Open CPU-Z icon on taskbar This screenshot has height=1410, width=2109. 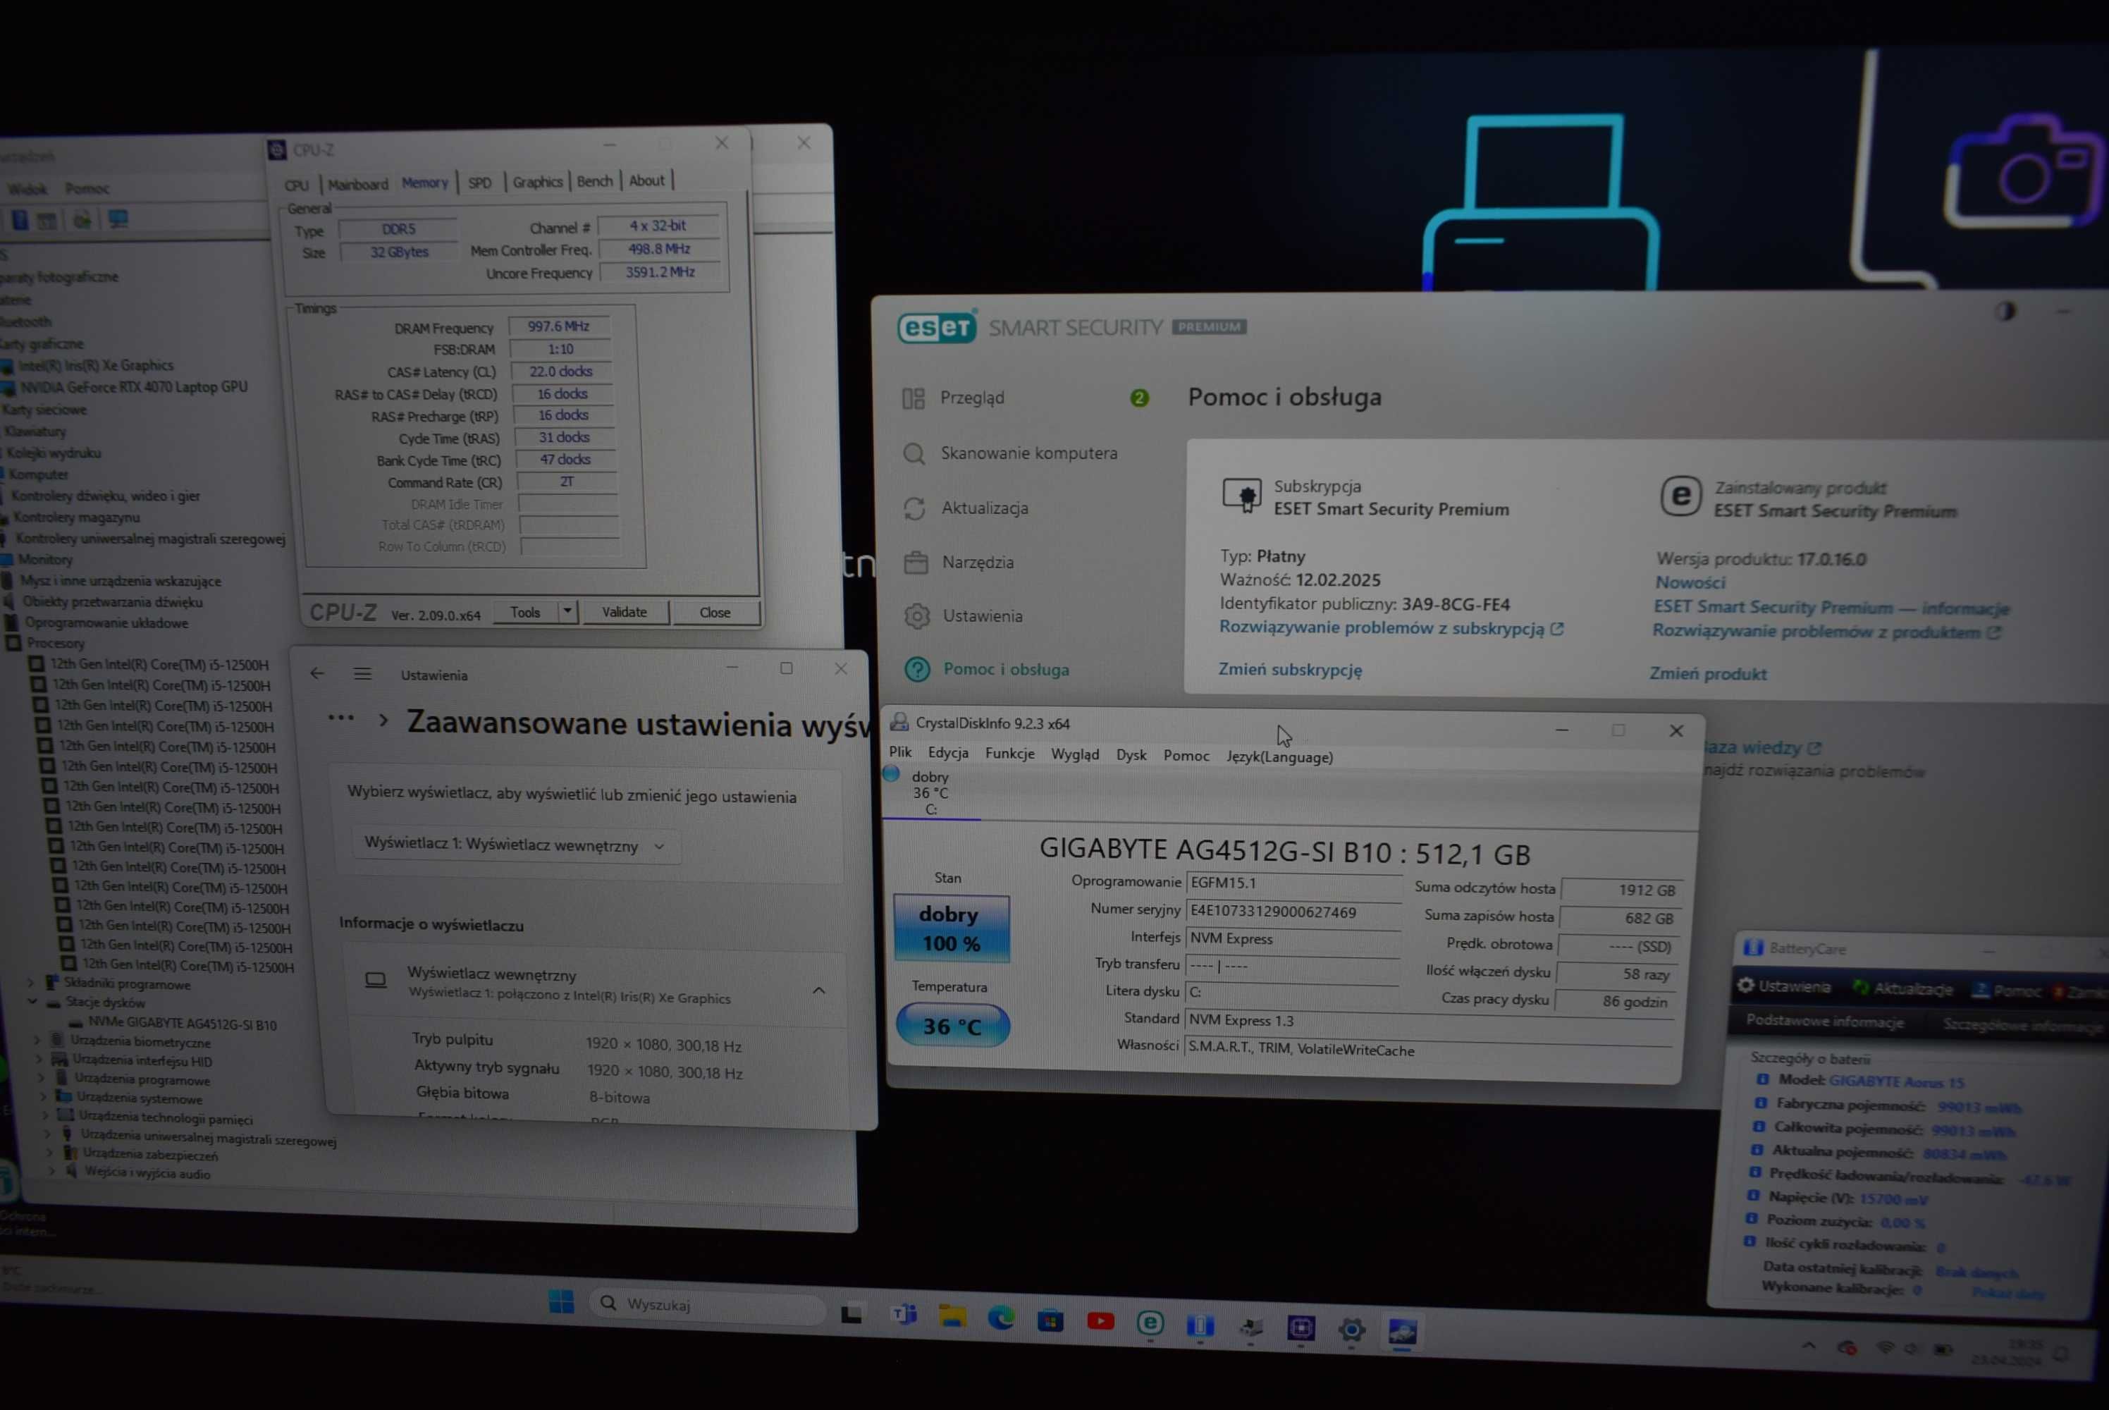point(1301,1328)
